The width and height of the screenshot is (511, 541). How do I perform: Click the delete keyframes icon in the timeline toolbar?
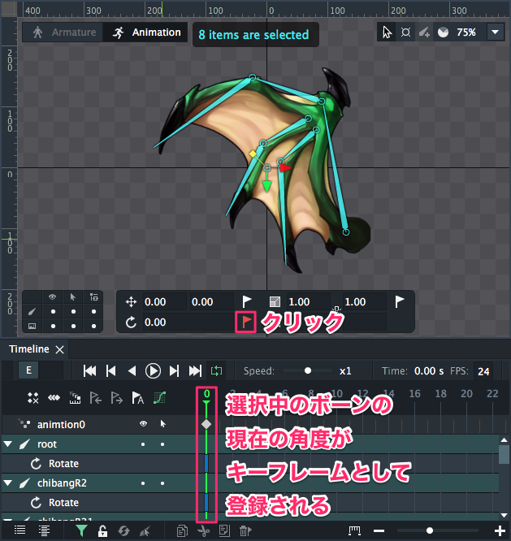33,398
